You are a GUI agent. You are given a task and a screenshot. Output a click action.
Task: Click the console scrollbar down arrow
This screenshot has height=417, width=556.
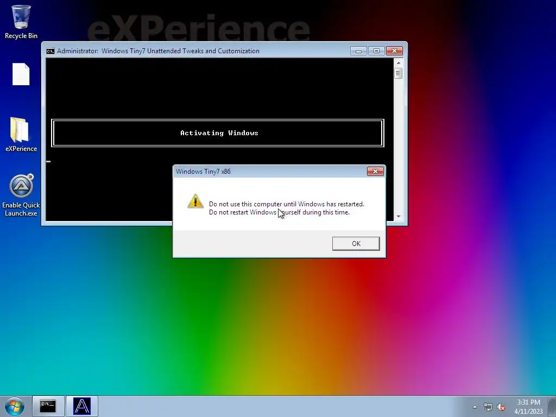tap(398, 216)
